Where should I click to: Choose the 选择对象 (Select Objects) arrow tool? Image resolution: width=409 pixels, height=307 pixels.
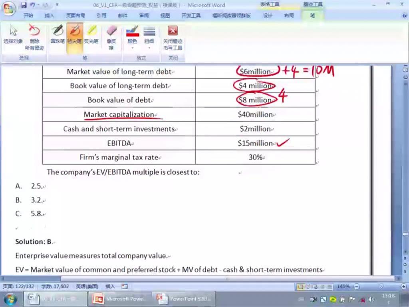(13, 37)
